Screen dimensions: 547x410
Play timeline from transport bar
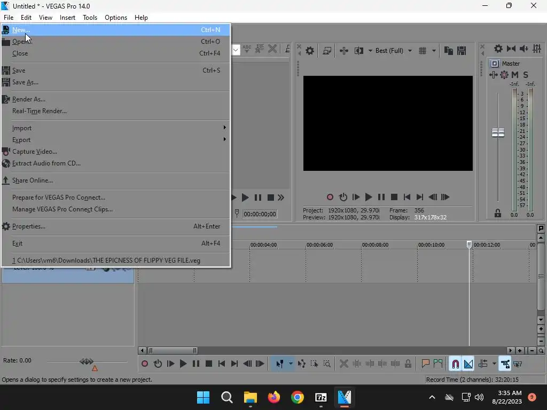183,364
